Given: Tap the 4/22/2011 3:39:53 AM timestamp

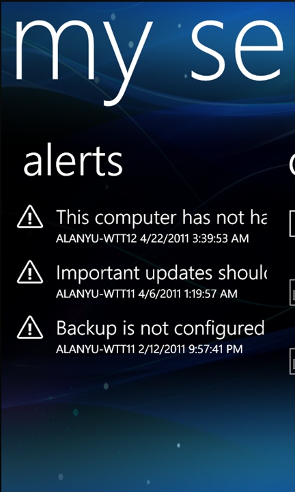Looking at the screenshot, I should pos(195,238).
